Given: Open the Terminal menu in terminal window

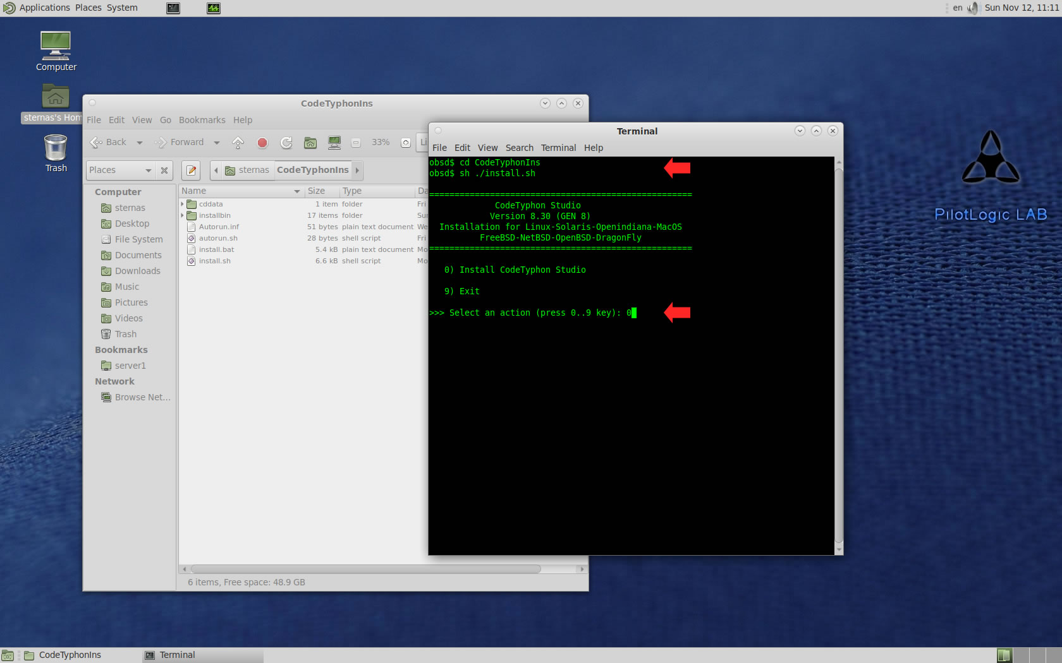Looking at the screenshot, I should [558, 148].
